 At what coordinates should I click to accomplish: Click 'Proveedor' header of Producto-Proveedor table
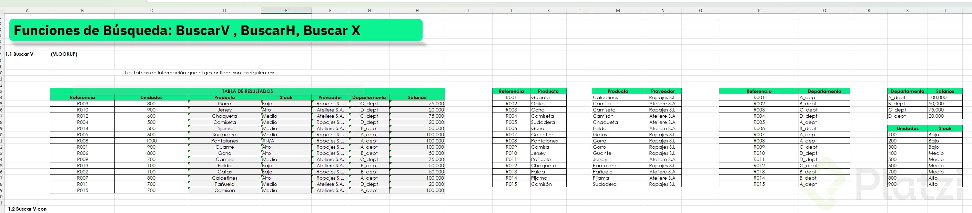pos(662,91)
